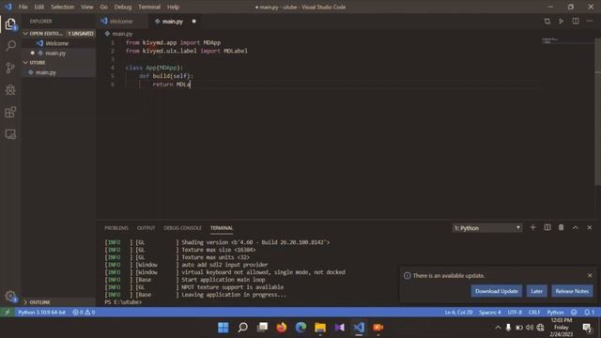Maximize the terminal panel size
The image size is (601, 338).
(576, 227)
